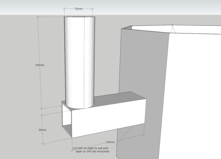This screenshot has width=221, height=159.
Task: Select the vertical 150mm dimension text
Action: [39, 65]
